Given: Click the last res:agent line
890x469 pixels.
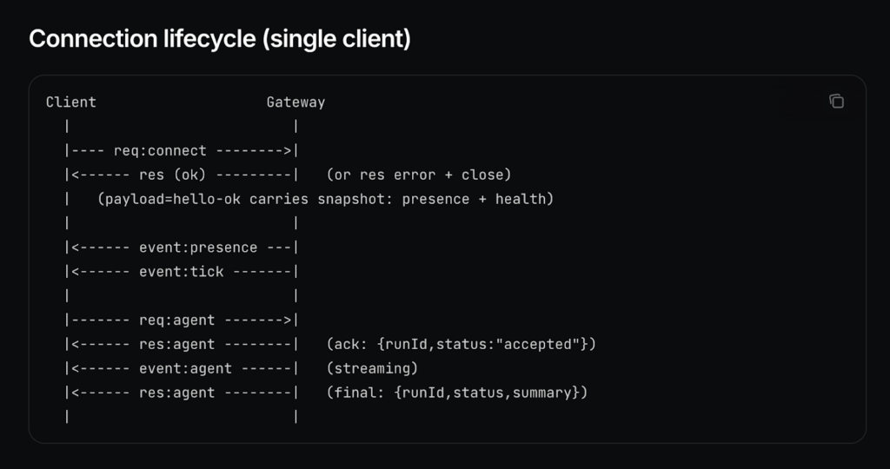Looking at the screenshot, I should point(181,393).
